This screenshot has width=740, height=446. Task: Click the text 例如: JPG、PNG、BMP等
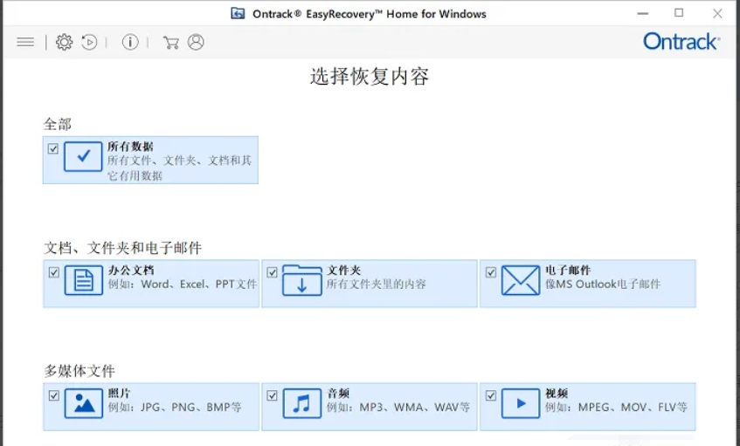175,408
